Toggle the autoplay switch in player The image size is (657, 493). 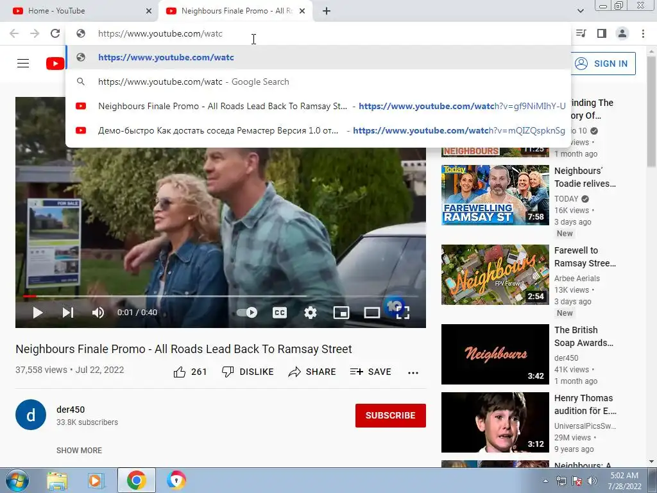pyautogui.click(x=247, y=313)
